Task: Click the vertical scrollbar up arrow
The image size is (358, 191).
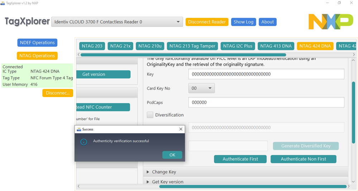Action: (354, 60)
